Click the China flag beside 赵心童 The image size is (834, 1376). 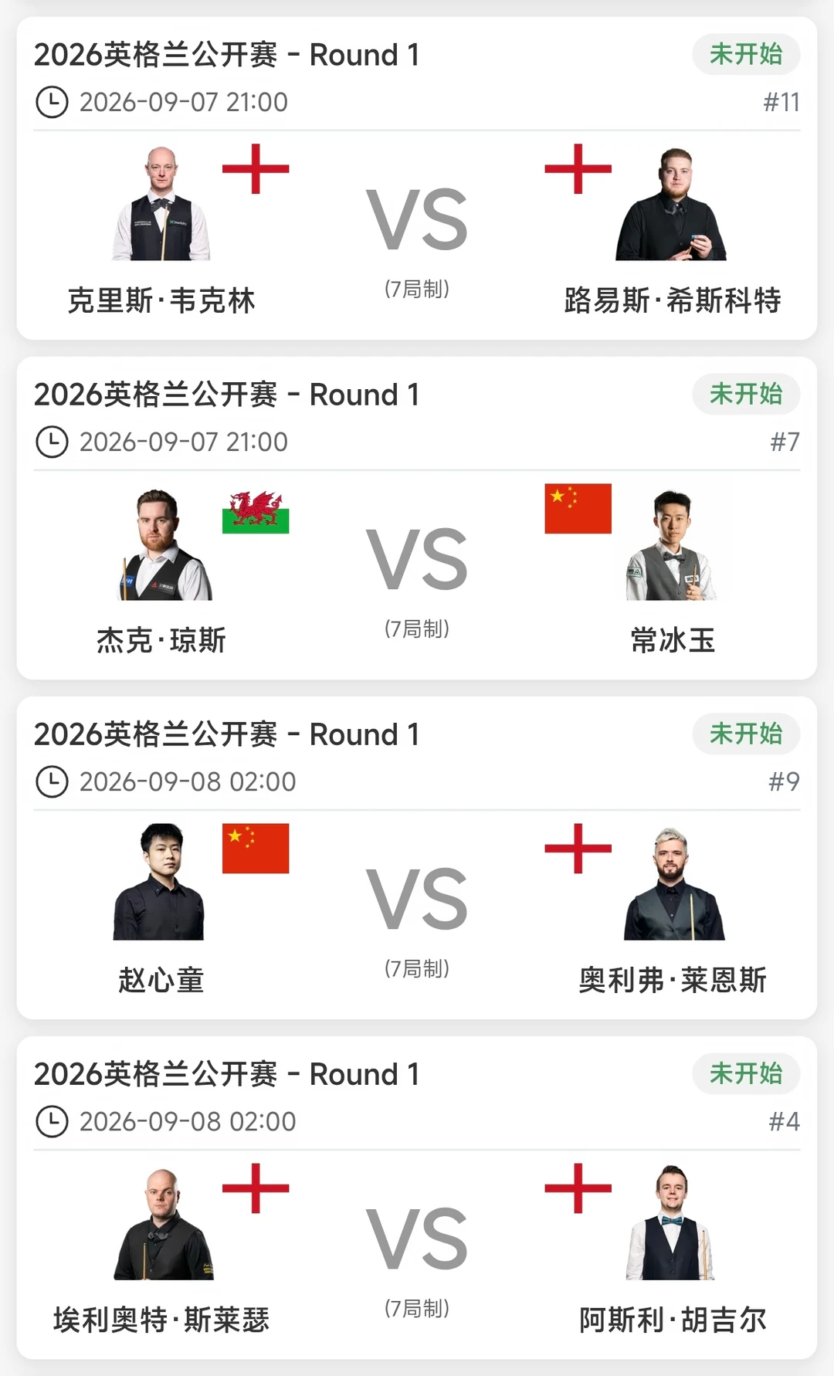(256, 849)
